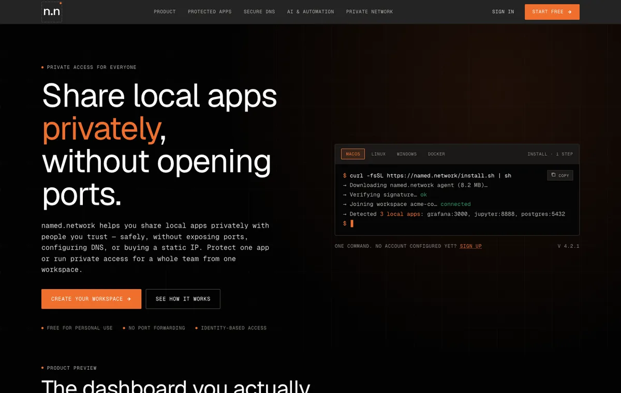Screen dimensions: 621x393
Task: Switch to the Docker install tab
Action: click(x=436, y=154)
